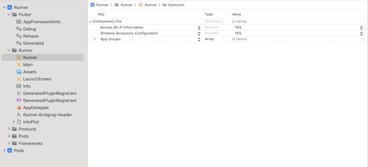368x167 pixels.
Task: Click the Debug xcconfig gear icon
Action: click(19, 29)
